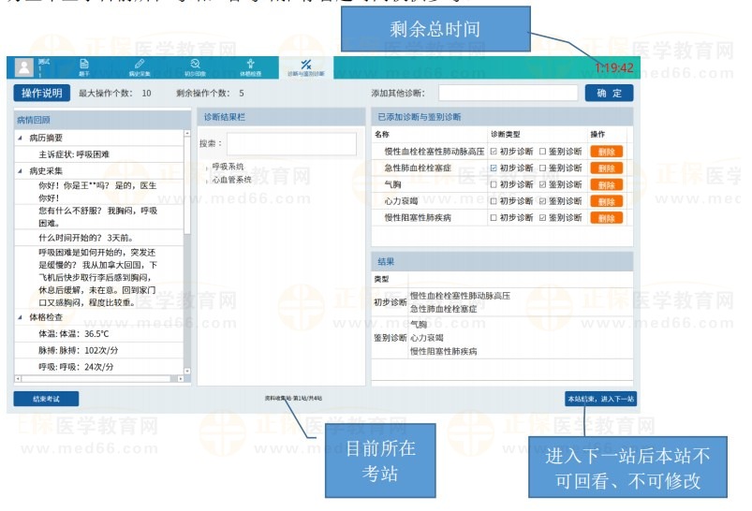This screenshot has height=511, width=752.
Task: Collapse the 病史采集 tree section
Action: (21, 171)
